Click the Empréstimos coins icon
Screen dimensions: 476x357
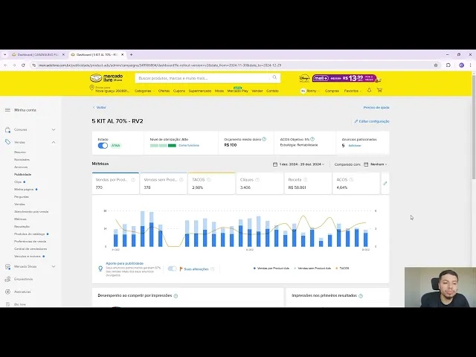click(x=7, y=279)
